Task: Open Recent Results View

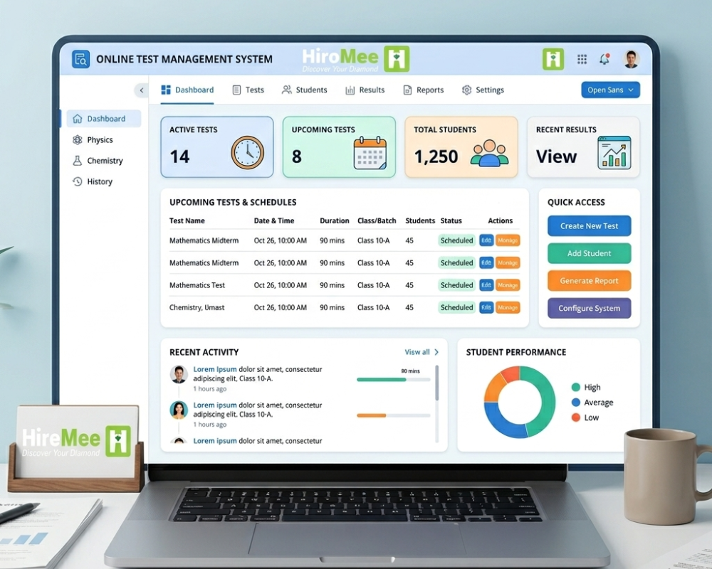Action: 556,156
